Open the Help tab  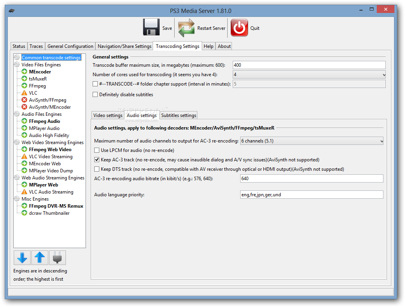click(x=208, y=46)
